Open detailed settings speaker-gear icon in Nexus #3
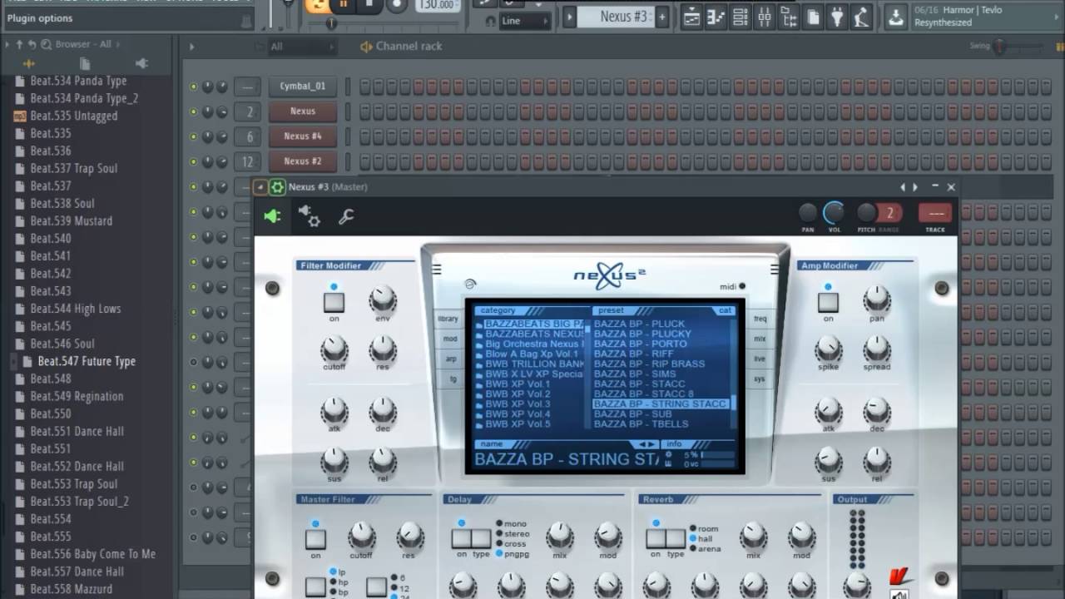 (x=309, y=216)
